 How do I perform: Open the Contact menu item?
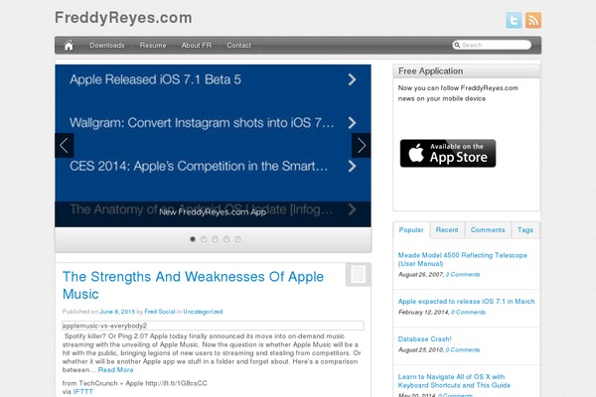[238, 46]
